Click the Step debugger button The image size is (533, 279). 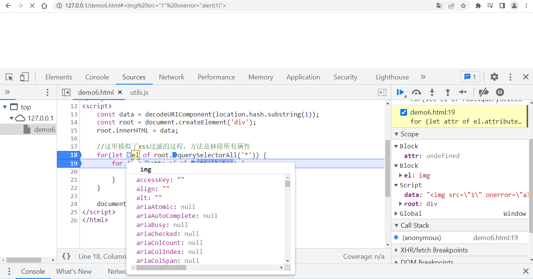coord(463,92)
